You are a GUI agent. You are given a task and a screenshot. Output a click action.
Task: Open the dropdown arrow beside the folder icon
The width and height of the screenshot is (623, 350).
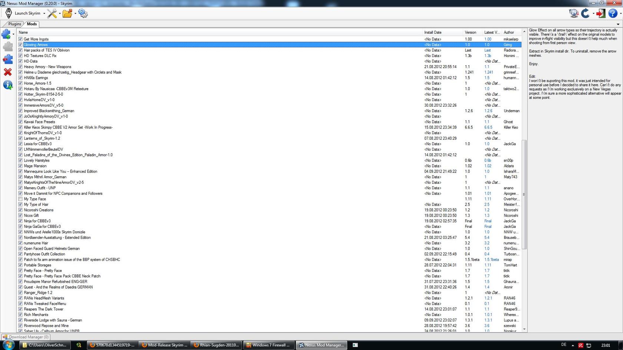[x=75, y=13]
